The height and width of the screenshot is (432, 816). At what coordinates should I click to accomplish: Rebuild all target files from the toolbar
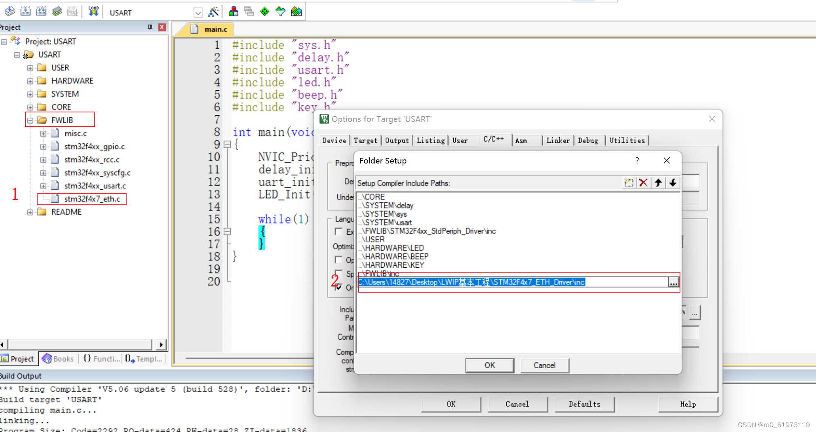click(41, 11)
